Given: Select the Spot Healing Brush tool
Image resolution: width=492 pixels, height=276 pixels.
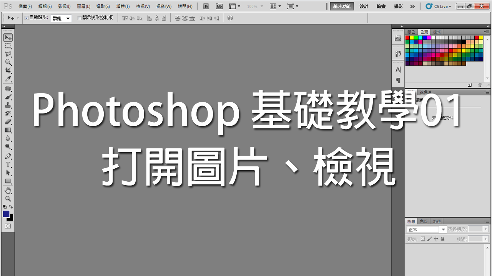Looking at the screenshot, I should coord(8,89).
